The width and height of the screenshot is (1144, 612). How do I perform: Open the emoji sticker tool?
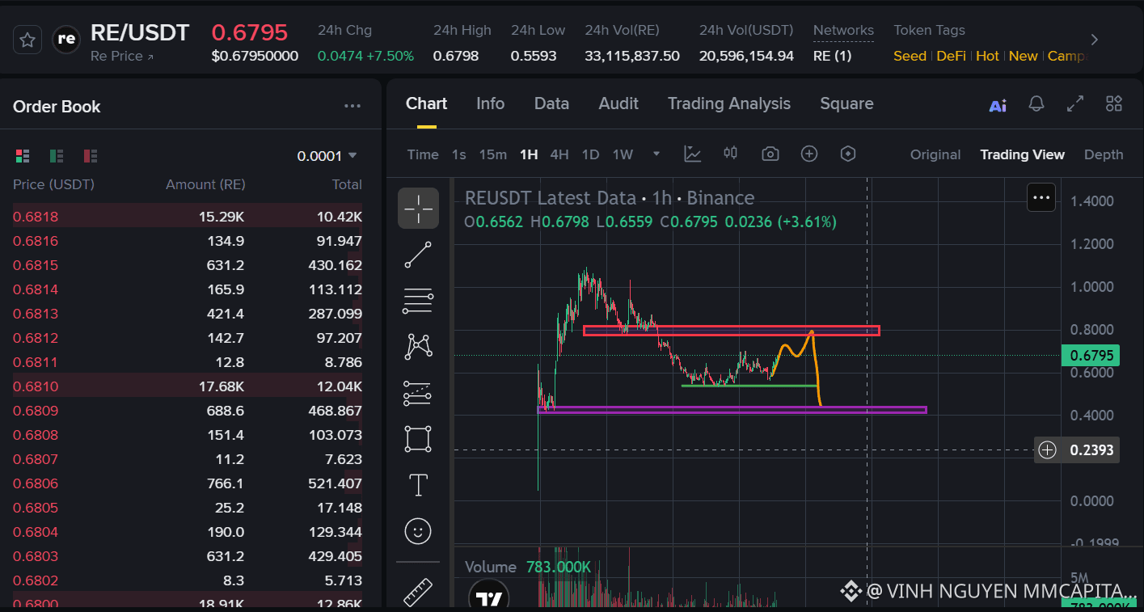pyautogui.click(x=418, y=531)
